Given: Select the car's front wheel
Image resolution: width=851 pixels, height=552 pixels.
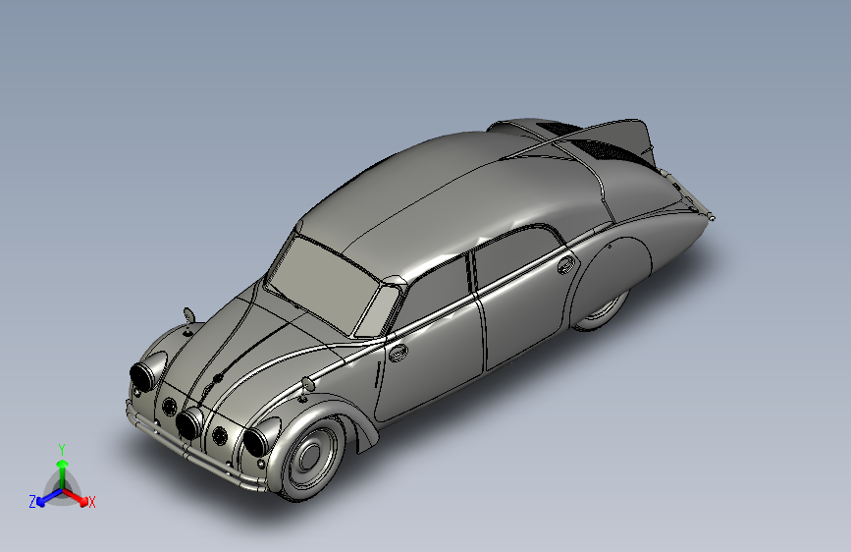Looking at the screenshot, I should [x=310, y=457].
